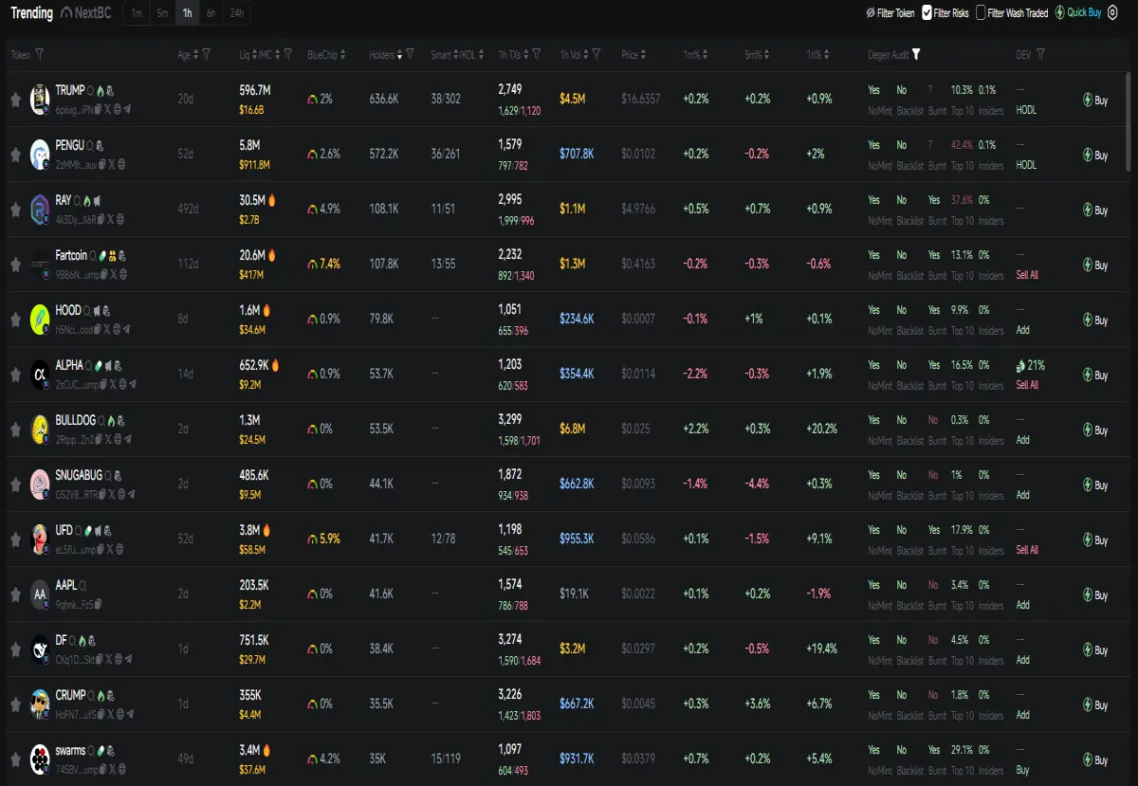Open the TRUMP token's X profile
The width and height of the screenshot is (1138, 786).
click(x=107, y=109)
